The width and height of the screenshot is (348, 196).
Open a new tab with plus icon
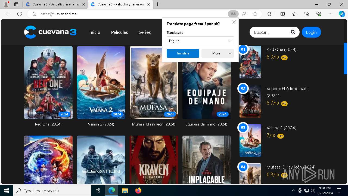158,4
